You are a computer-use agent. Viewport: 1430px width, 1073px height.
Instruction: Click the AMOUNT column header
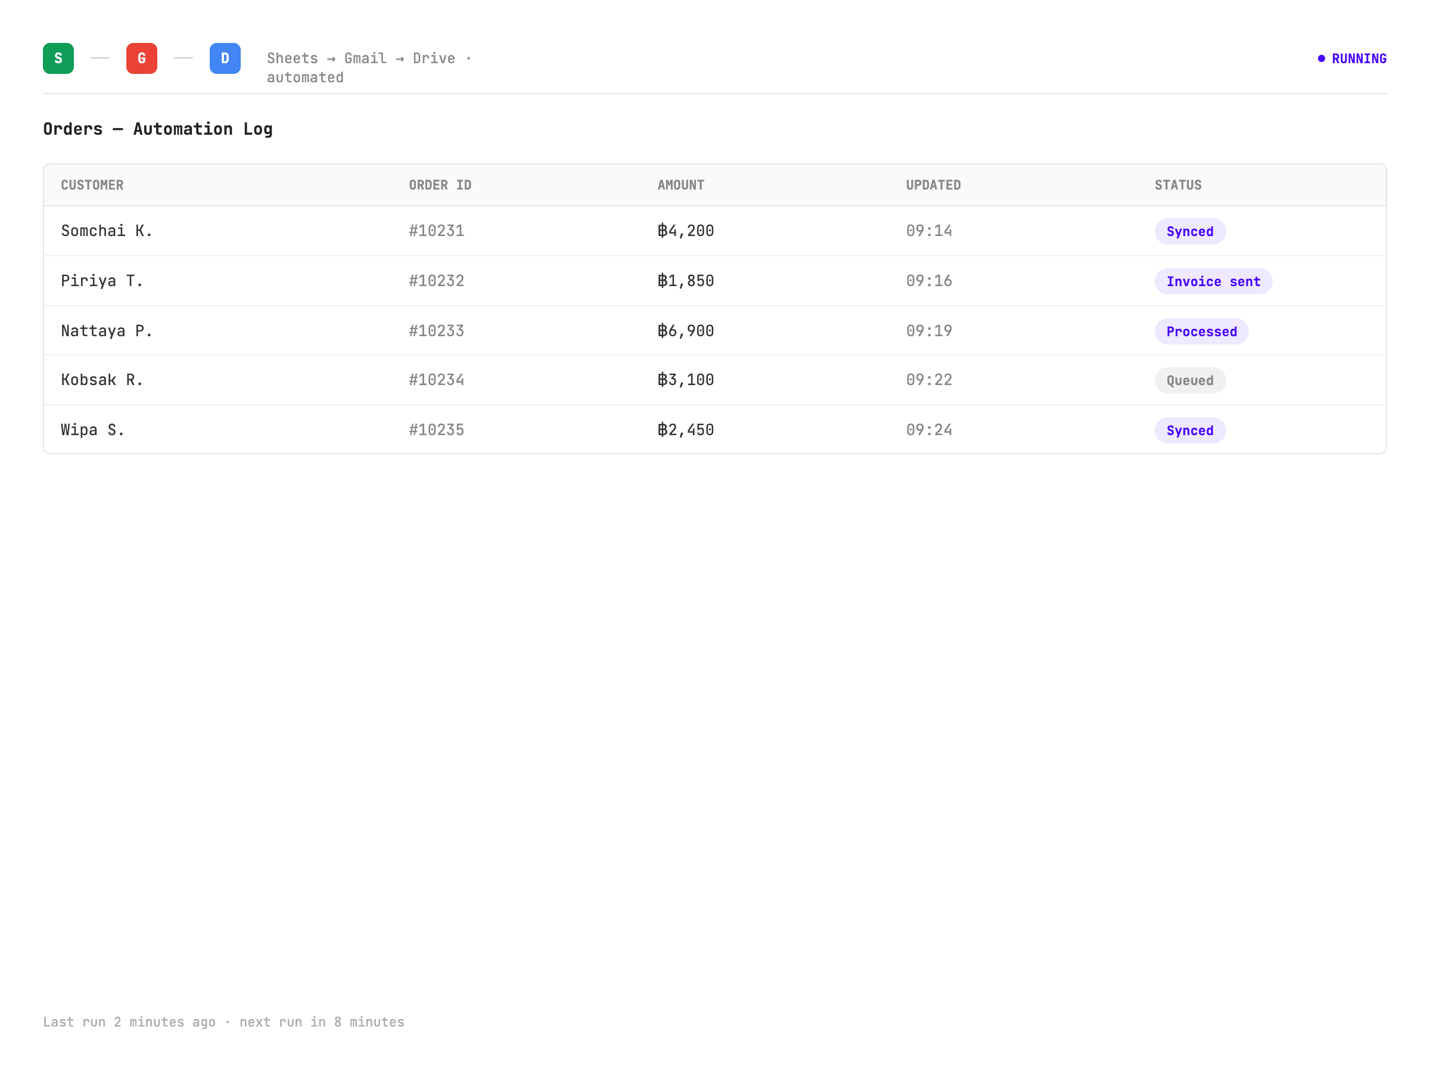(x=680, y=185)
